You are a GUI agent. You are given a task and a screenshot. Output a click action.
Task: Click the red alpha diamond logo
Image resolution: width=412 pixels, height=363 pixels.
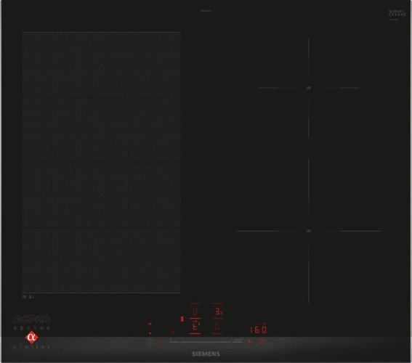click(x=32, y=338)
